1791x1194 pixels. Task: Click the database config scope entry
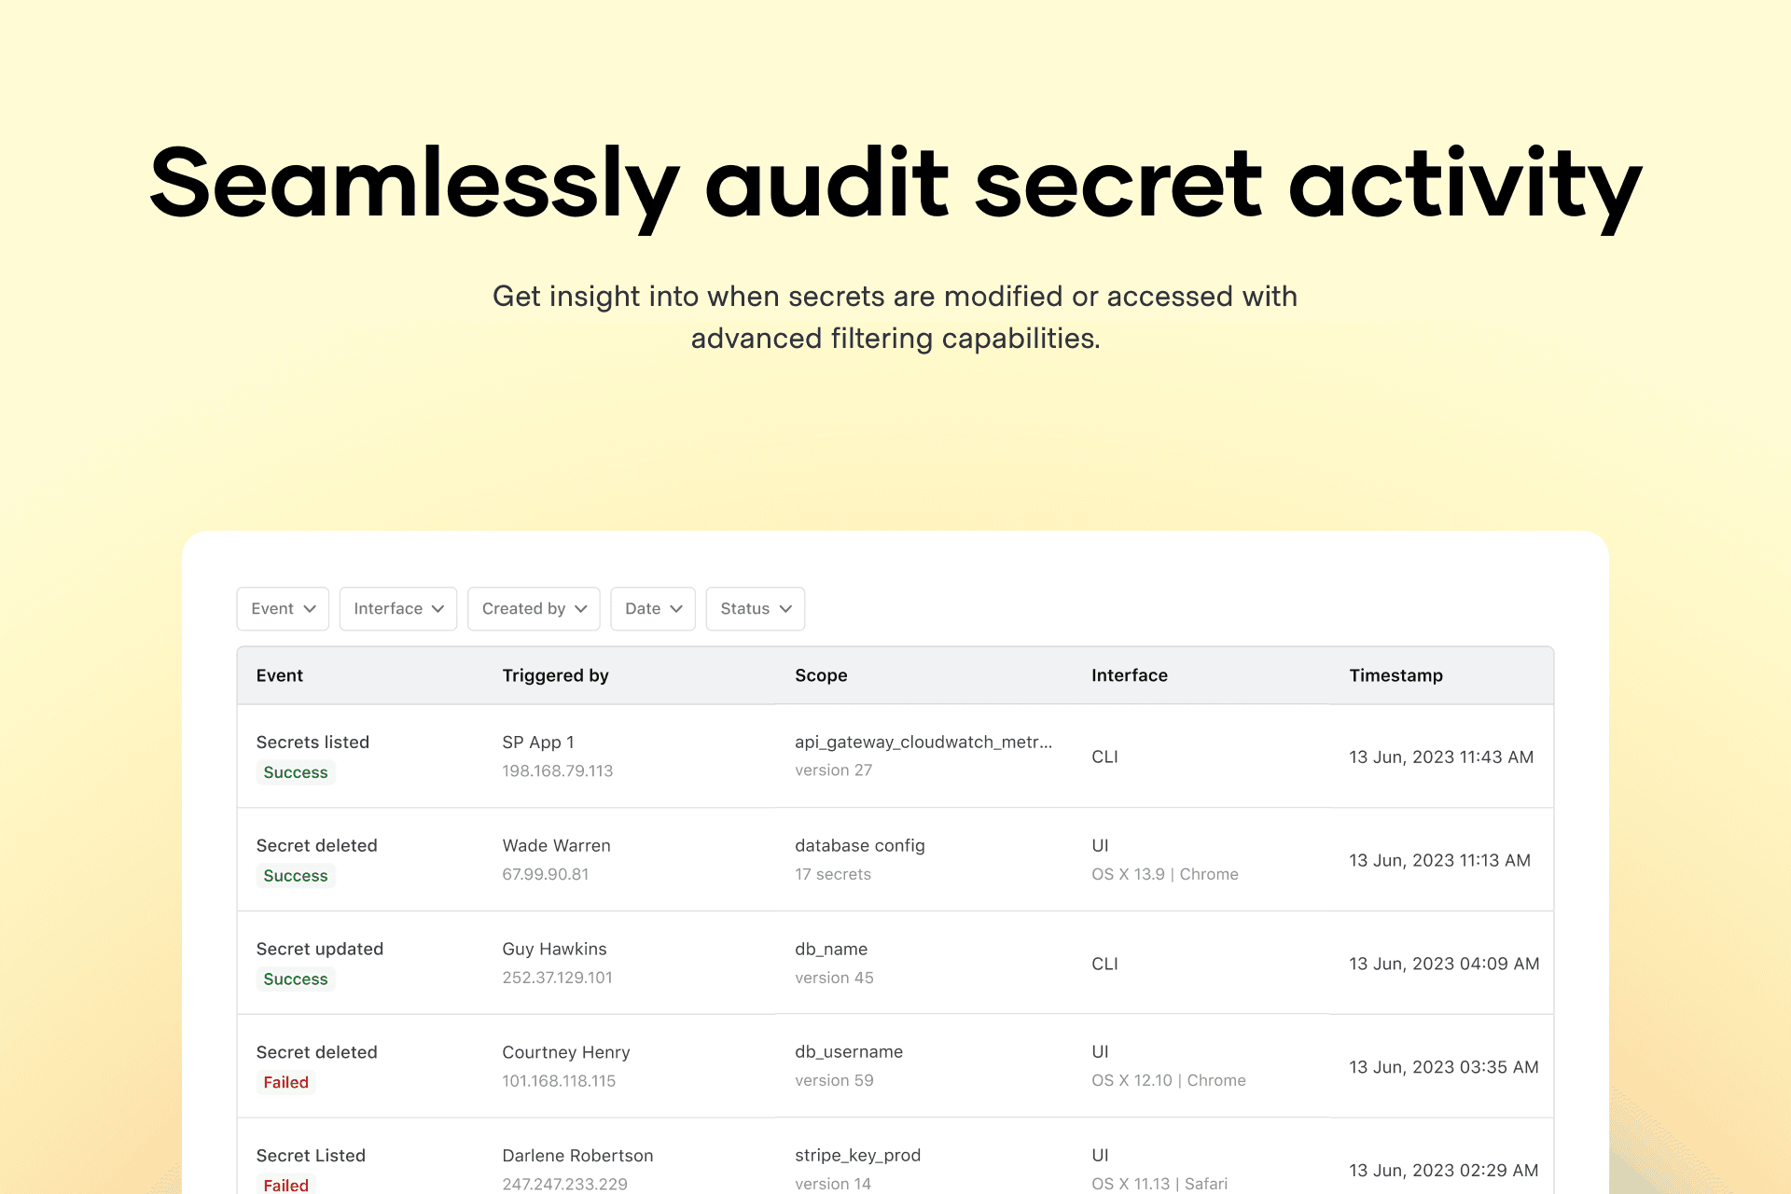(x=859, y=845)
